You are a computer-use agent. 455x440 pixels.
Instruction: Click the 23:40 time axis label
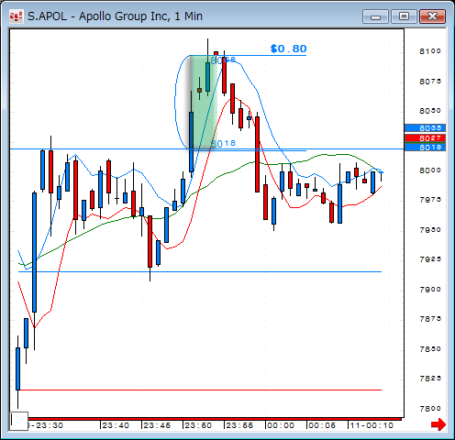(116, 425)
